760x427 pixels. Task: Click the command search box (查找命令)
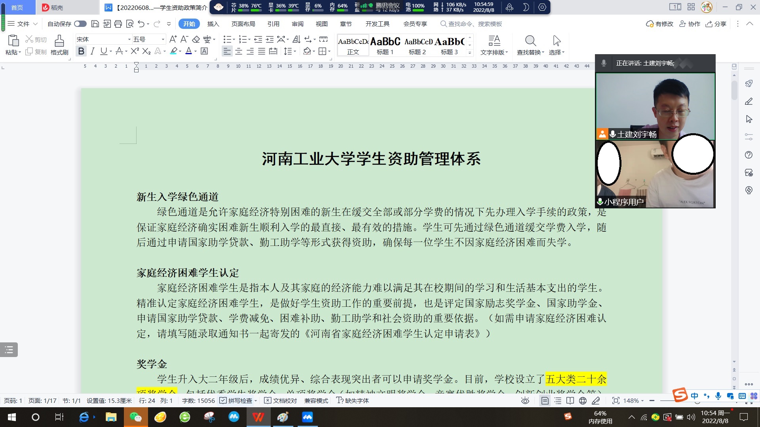point(471,24)
